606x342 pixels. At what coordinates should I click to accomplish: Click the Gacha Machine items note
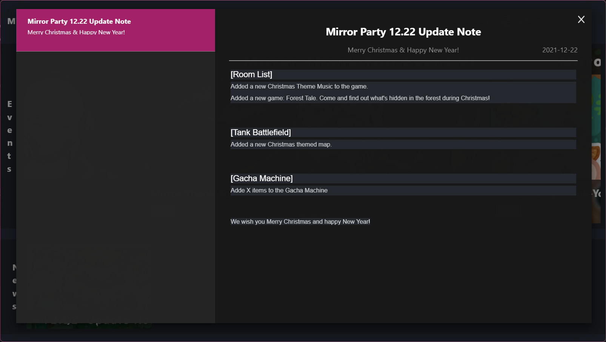(279, 190)
